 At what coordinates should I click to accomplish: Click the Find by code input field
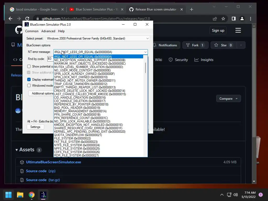click(51, 59)
